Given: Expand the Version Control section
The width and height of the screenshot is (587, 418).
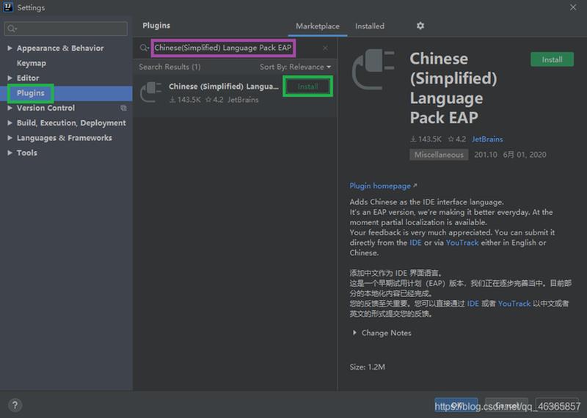Looking at the screenshot, I should tap(10, 108).
